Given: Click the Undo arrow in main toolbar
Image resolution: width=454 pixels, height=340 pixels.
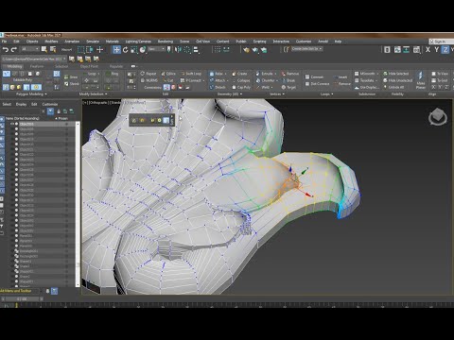Looking at the screenshot, I should click(x=6, y=49).
